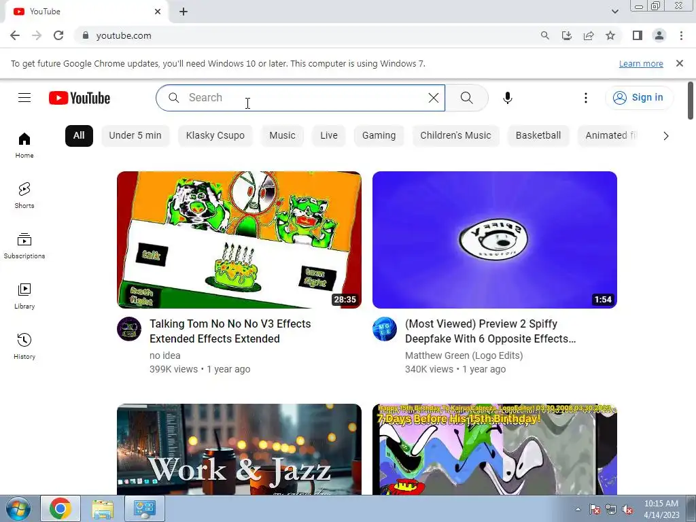Click the taskbar clock showing 10:15 AM
696x522 pixels.
(x=661, y=508)
